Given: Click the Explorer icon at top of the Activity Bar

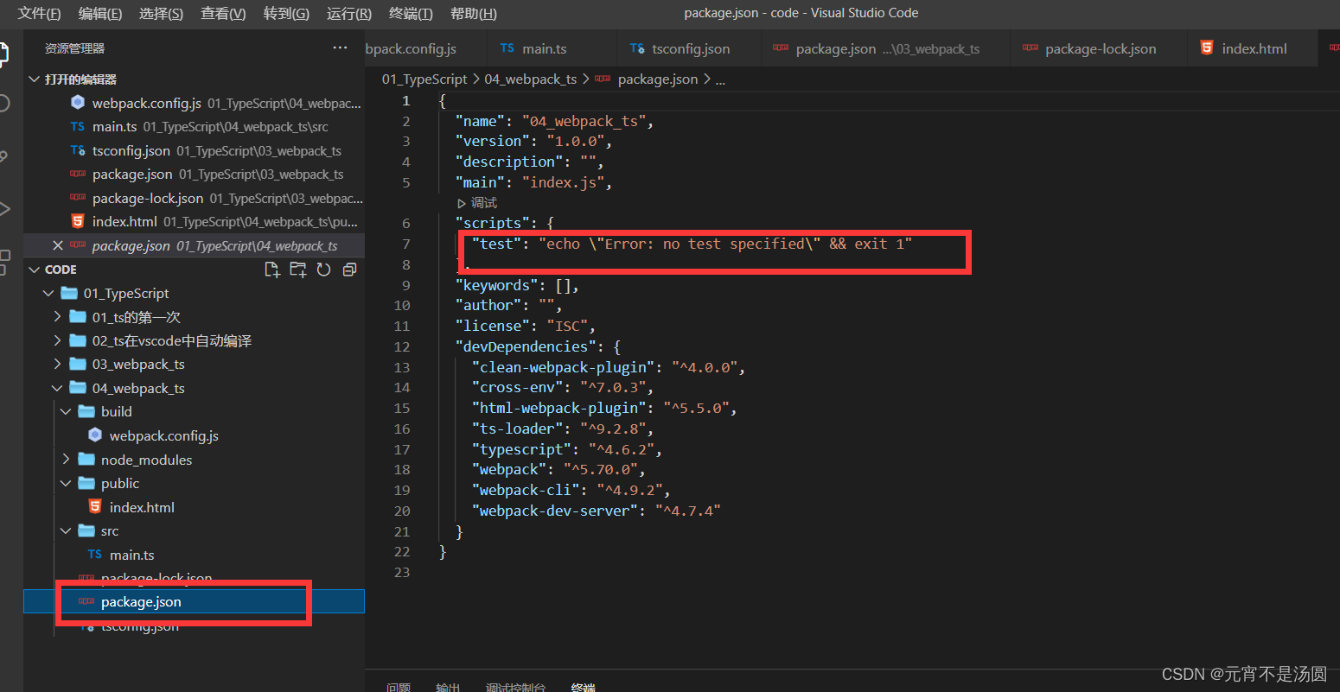Looking at the screenshot, I should (x=4, y=52).
